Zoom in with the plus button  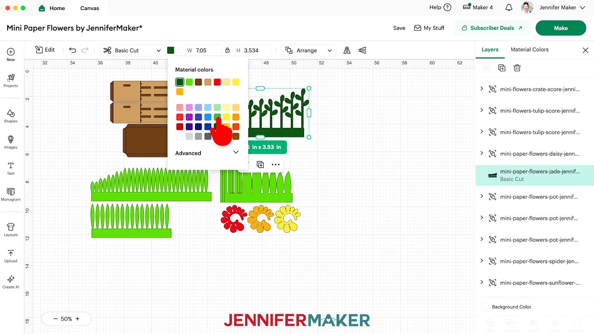point(77,319)
